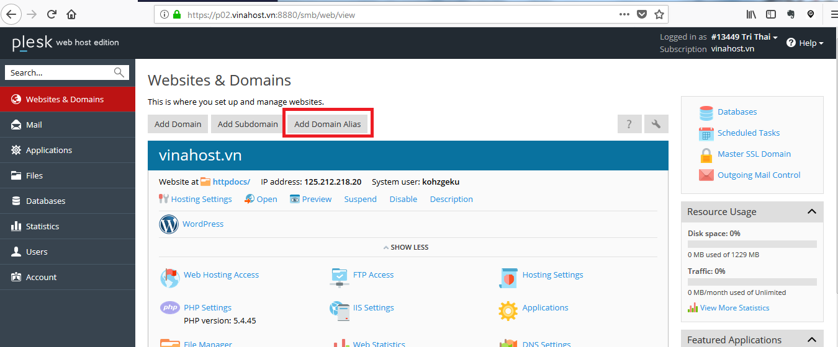Viewport: 838px width, 347px height.
Task: Open the #13449 Tri Thai account dropdown
Action: coord(745,37)
